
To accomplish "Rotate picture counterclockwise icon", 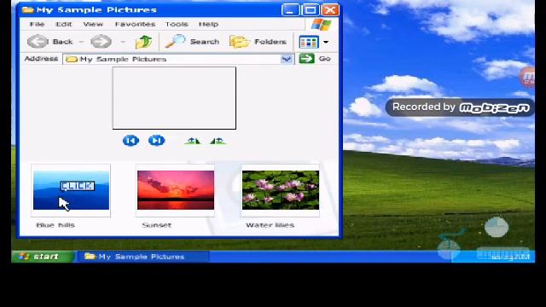I will 218,141.
